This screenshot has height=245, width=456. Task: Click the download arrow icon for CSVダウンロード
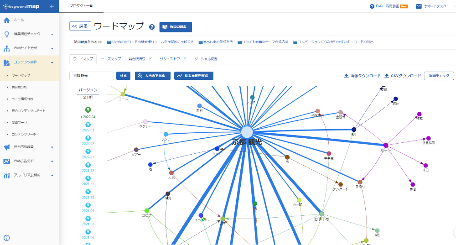tap(387, 76)
